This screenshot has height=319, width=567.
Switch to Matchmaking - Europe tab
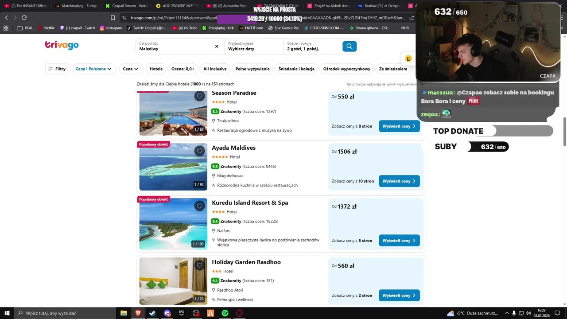point(76,6)
